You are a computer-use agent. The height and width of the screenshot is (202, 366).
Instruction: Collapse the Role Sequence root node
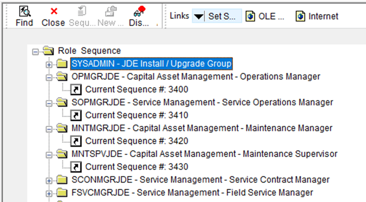pyautogui.click(x=35, y=52)
